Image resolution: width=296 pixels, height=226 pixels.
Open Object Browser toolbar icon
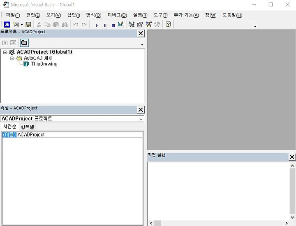coord(149,25)
